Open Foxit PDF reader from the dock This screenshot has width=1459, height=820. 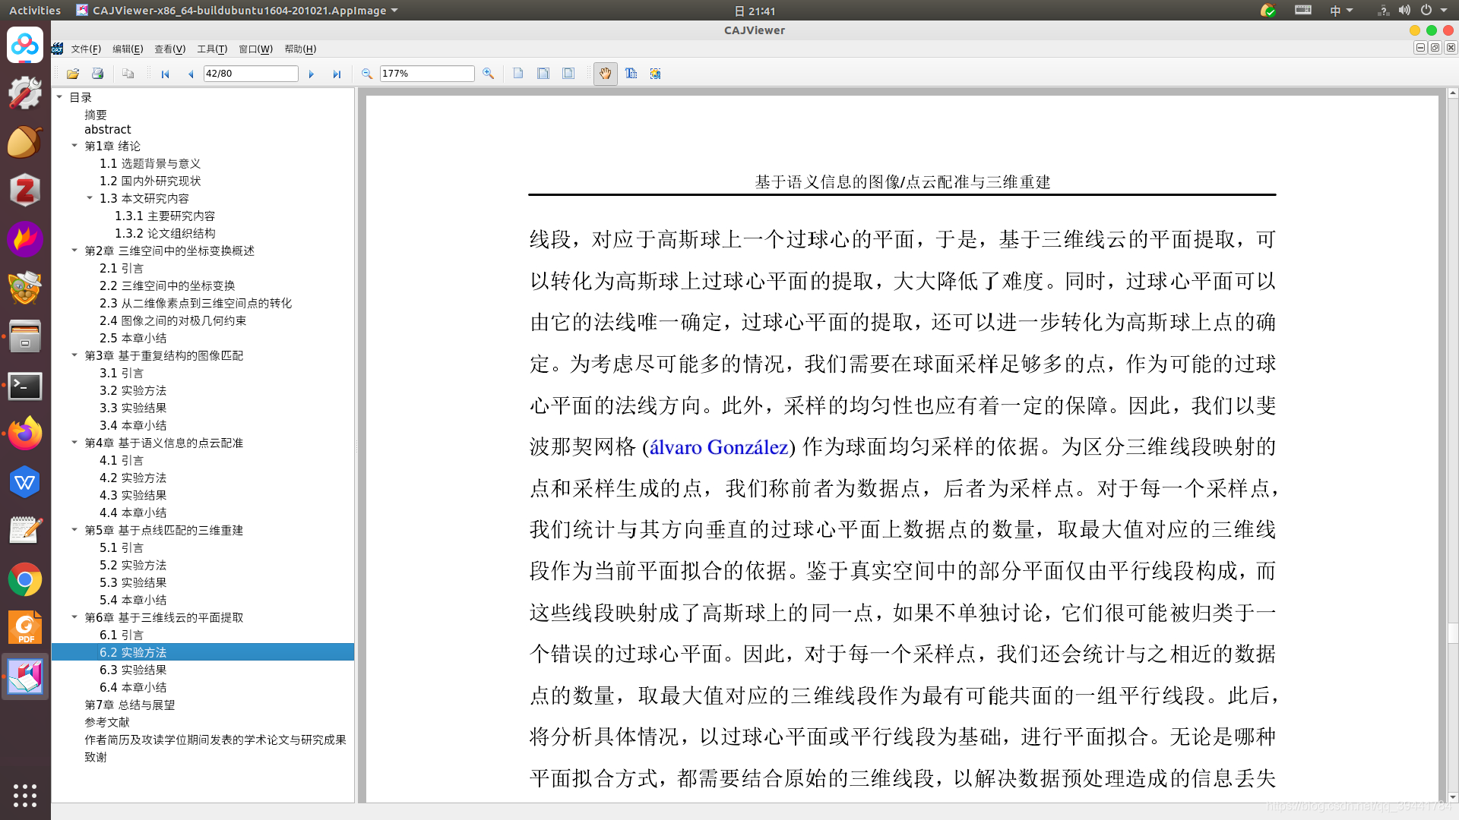25,629
